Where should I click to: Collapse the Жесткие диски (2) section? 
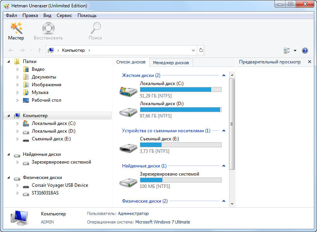[224, 75]
